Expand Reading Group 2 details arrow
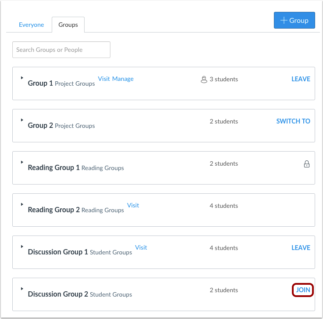Screen dimensions: 323x319 (22, 204)
